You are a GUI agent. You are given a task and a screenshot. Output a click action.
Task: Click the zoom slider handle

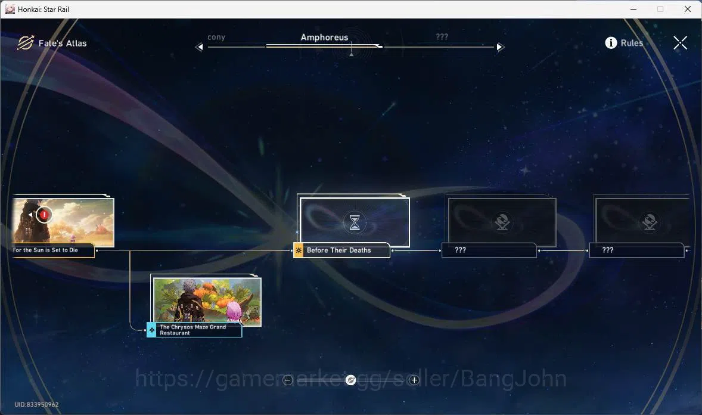350,380
